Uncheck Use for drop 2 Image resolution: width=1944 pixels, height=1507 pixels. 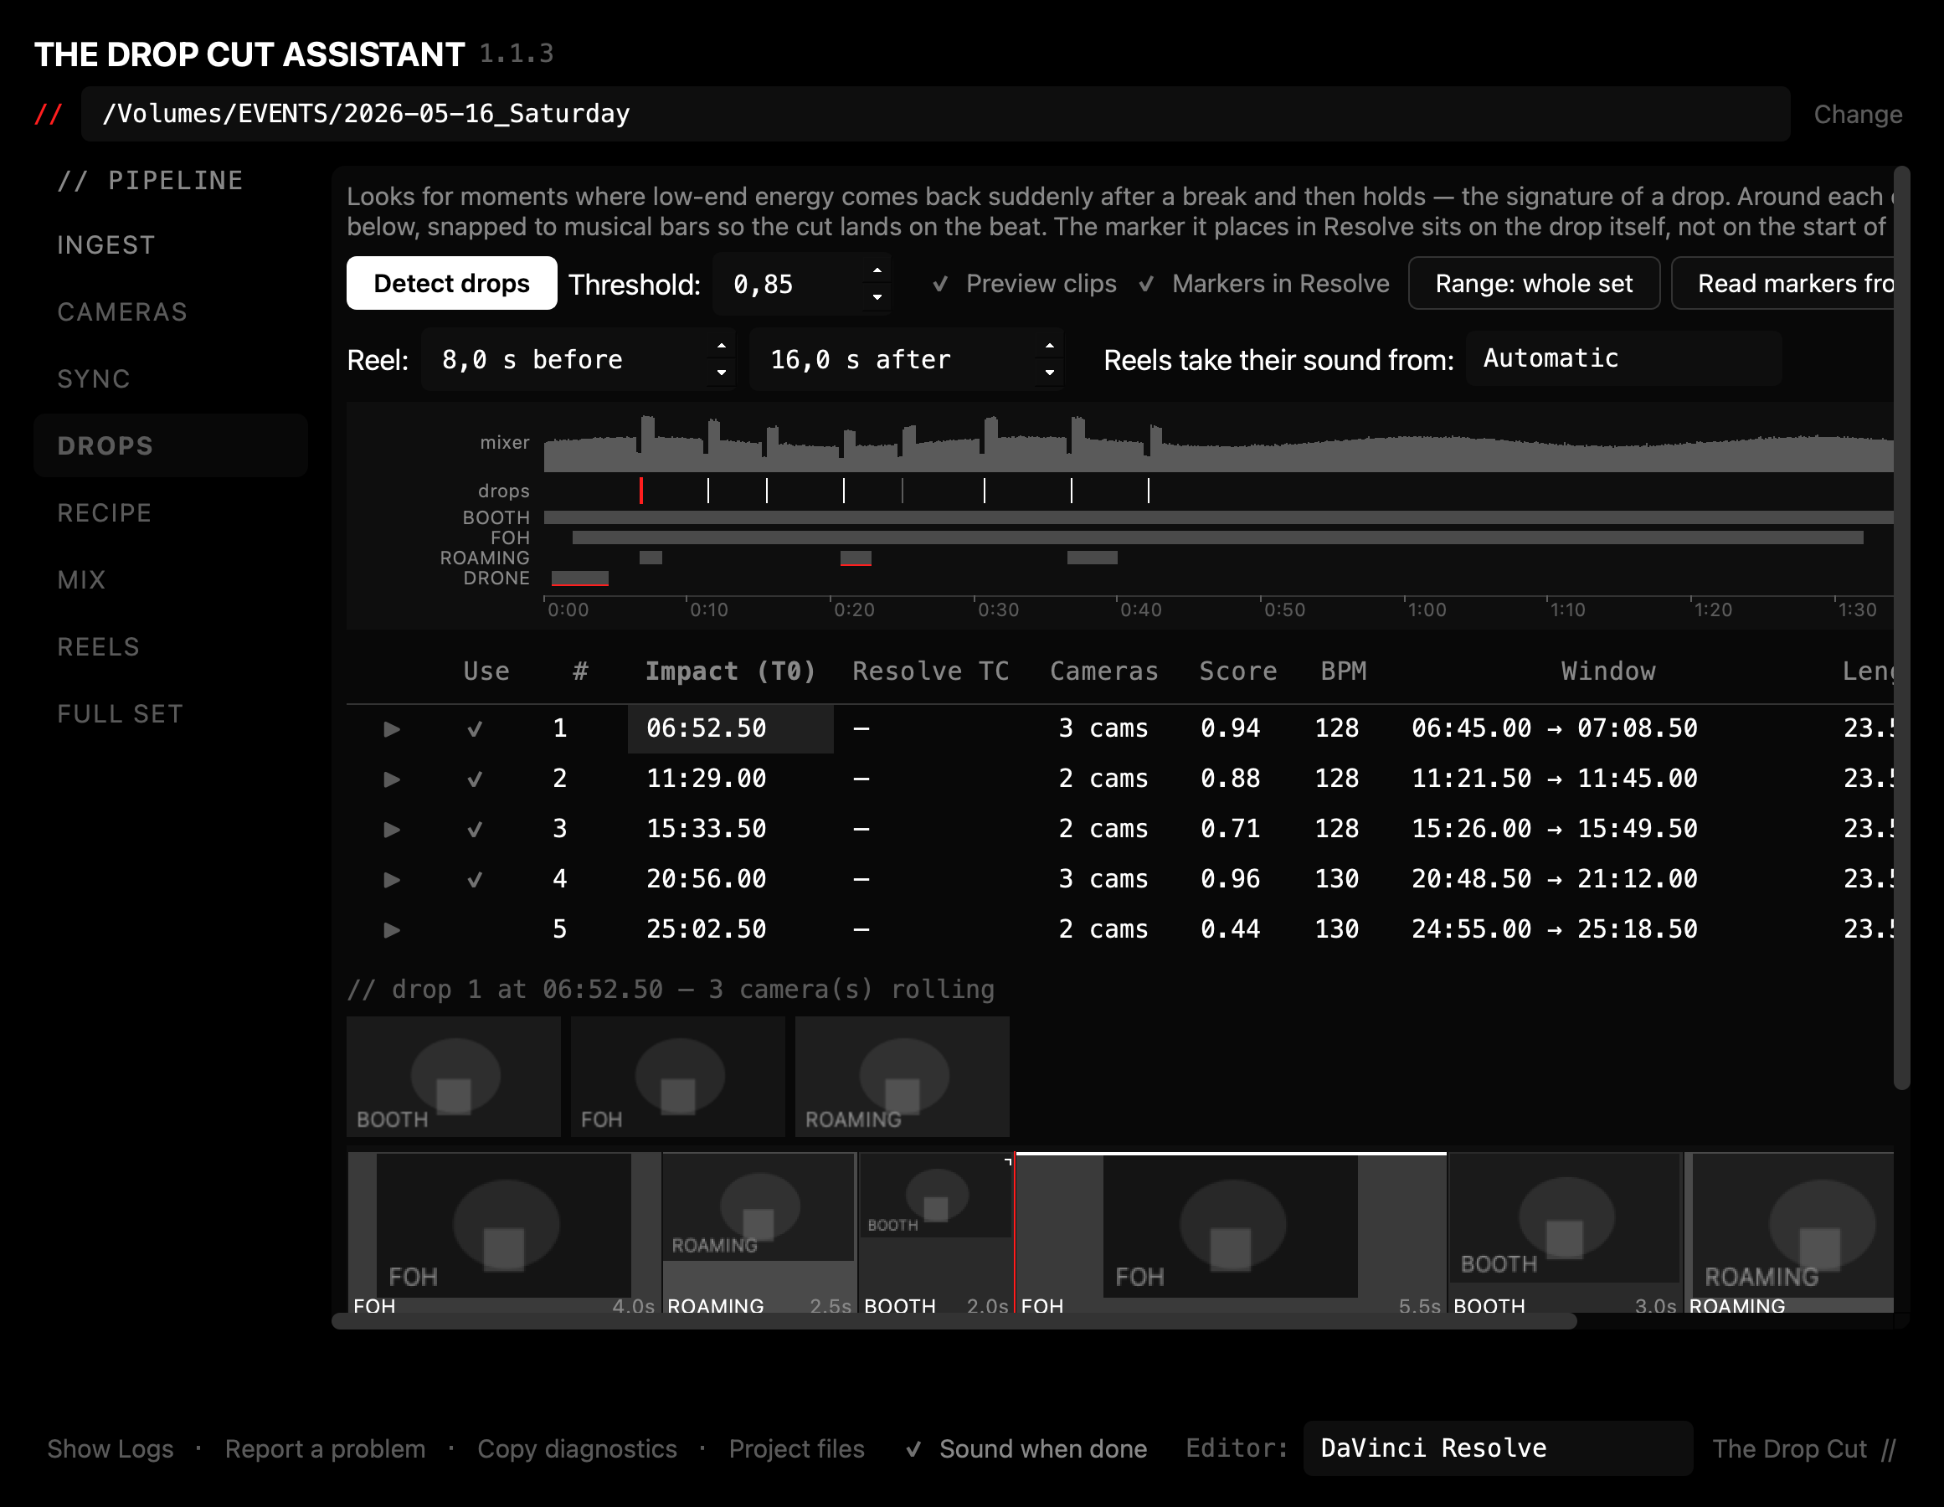[476, 779]
